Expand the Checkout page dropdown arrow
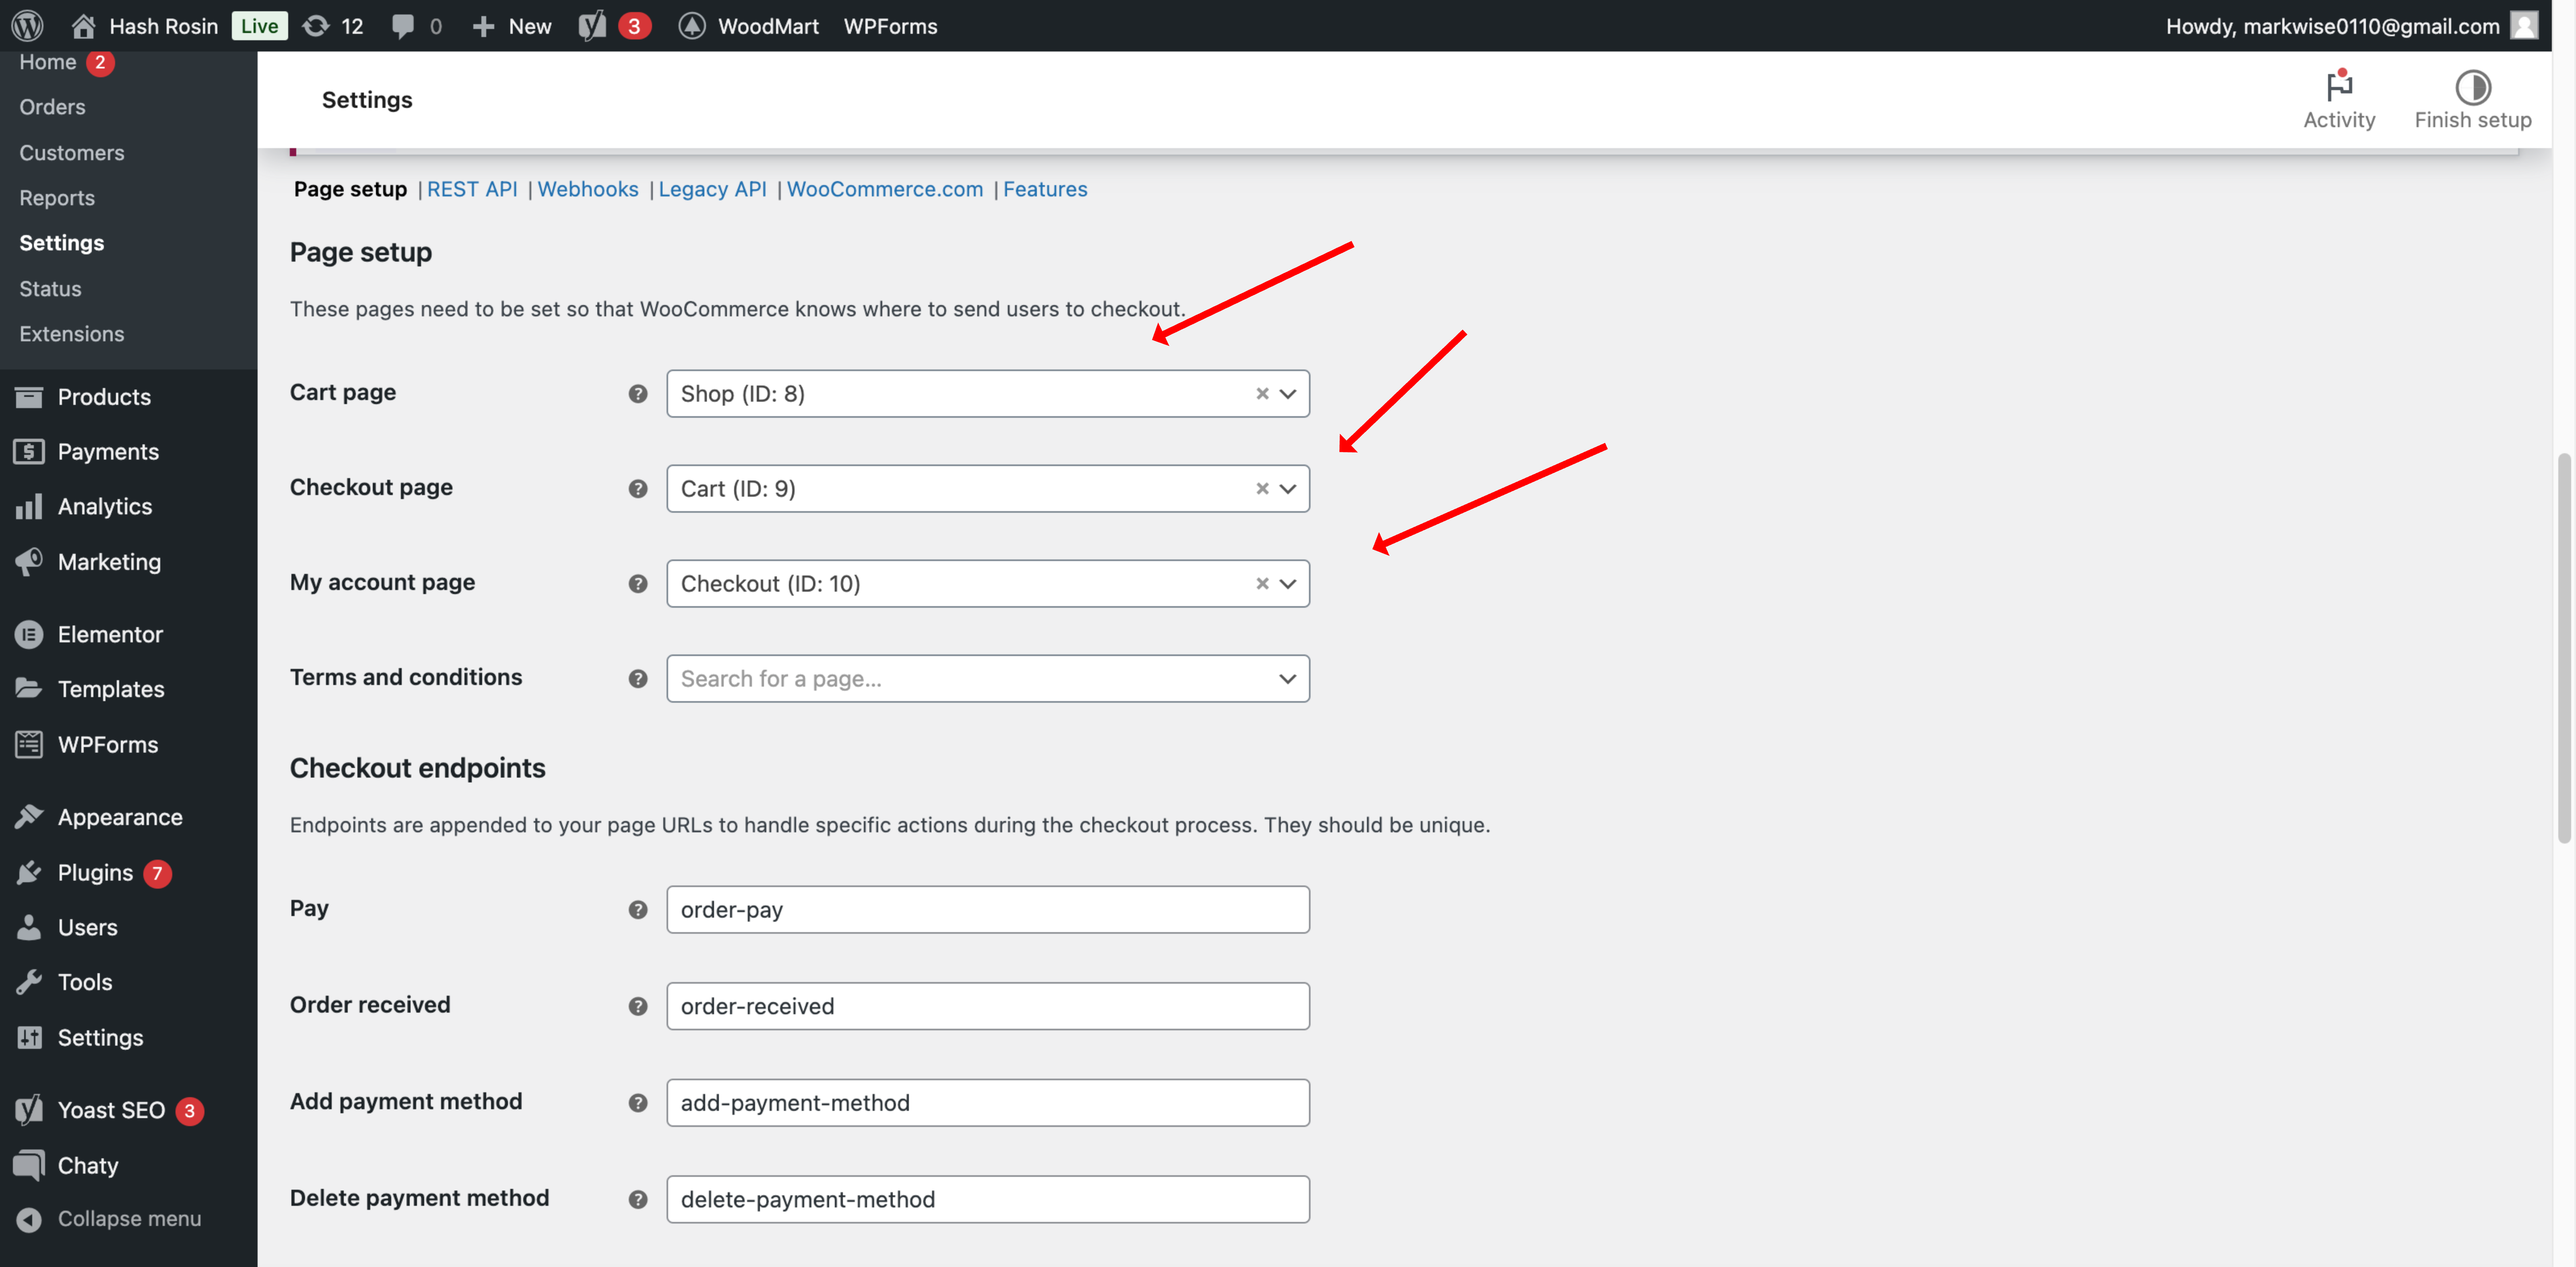The image size is (2576, 1267). 1288,489
